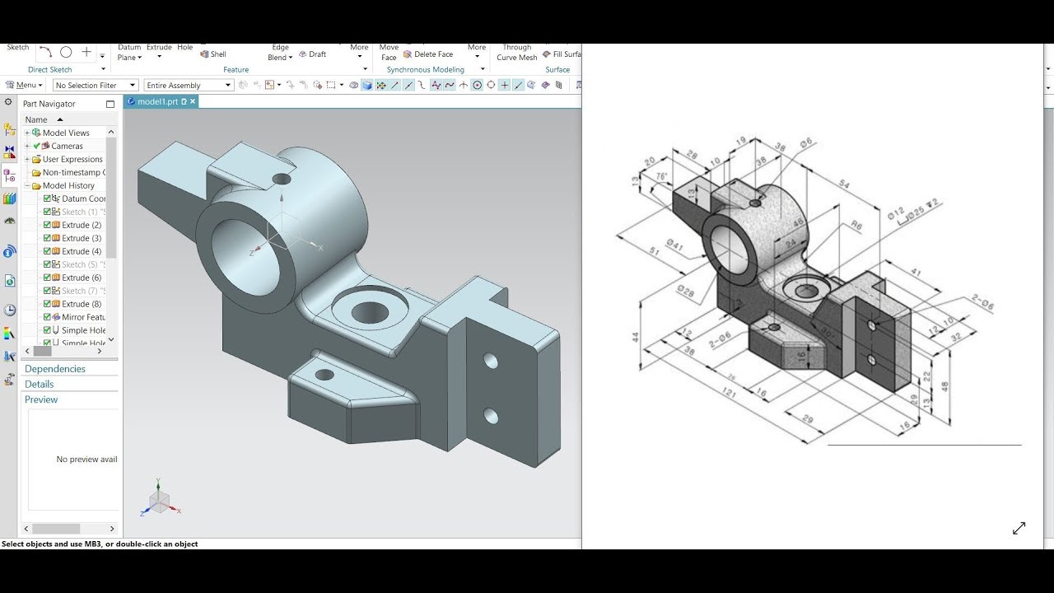
Task: Select the Move Face tool
Action: coord(387,52)
